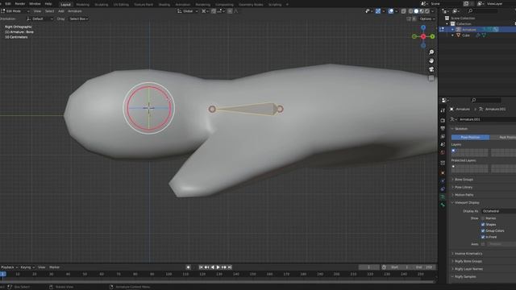Expand the Rigify Bone Groups panel
The width and height of the screenshot is (516, 290).
point(468,261)
